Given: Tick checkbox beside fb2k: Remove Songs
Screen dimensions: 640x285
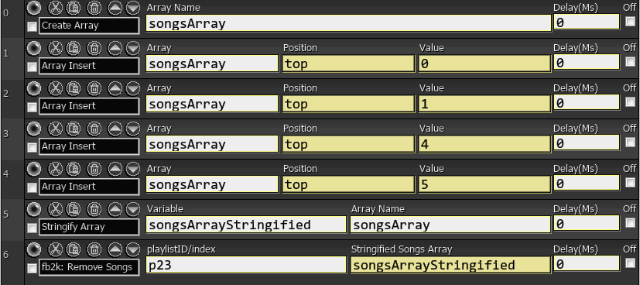Looking at the screenshot, I should 32,269.
